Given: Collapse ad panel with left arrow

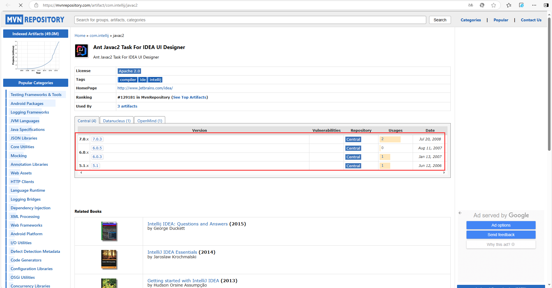Looking at the screenshot, I should [460, 213].
